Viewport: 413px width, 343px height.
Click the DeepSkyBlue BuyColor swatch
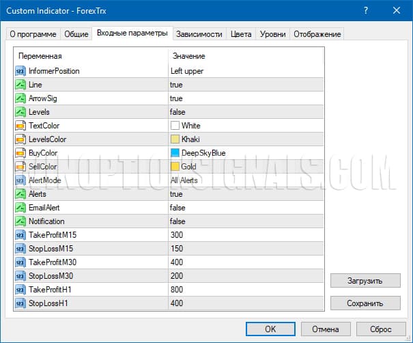pos(175,153)
